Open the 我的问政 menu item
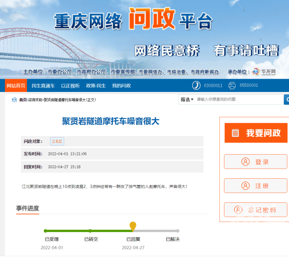This screenshot has height=257, width=289. click(121, 86)
